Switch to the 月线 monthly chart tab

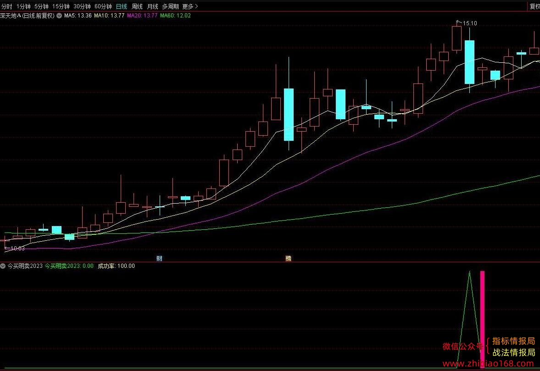[153, 6]
